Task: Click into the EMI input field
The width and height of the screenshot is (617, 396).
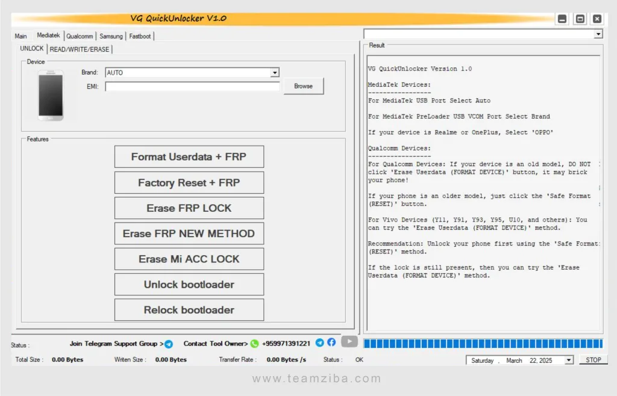Action: click(x=192, y=87)
